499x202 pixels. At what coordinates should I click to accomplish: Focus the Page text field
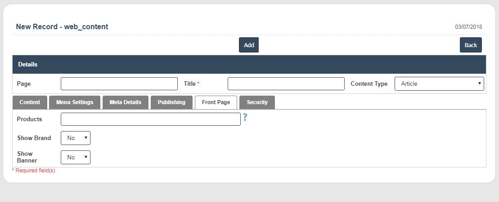pos(119,84)
